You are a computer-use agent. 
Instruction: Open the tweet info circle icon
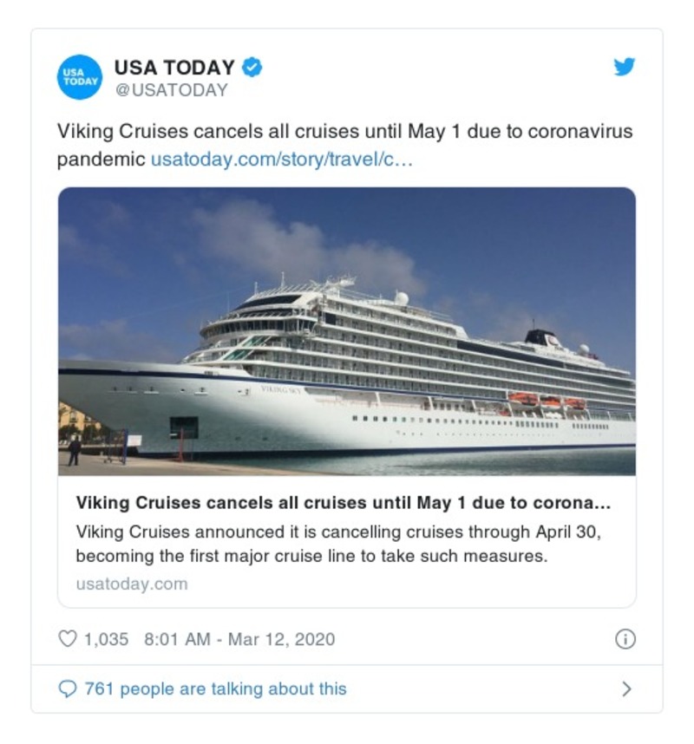coord(625,640)
